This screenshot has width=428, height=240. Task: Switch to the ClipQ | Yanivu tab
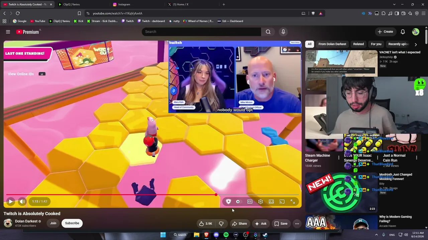coord(81,4)
